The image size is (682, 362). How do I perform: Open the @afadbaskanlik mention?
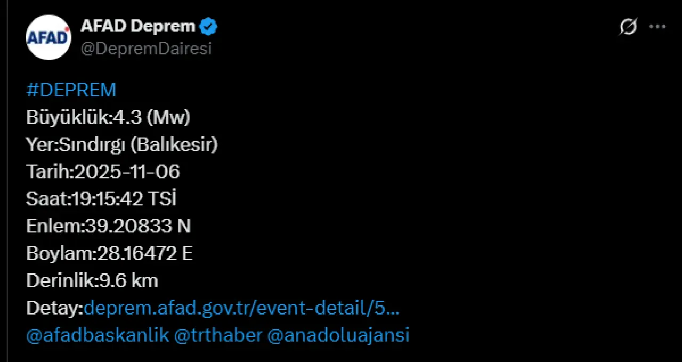98,335
